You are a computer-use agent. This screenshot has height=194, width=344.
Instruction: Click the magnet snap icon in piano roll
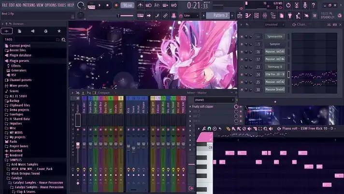[x=209, y=128]
